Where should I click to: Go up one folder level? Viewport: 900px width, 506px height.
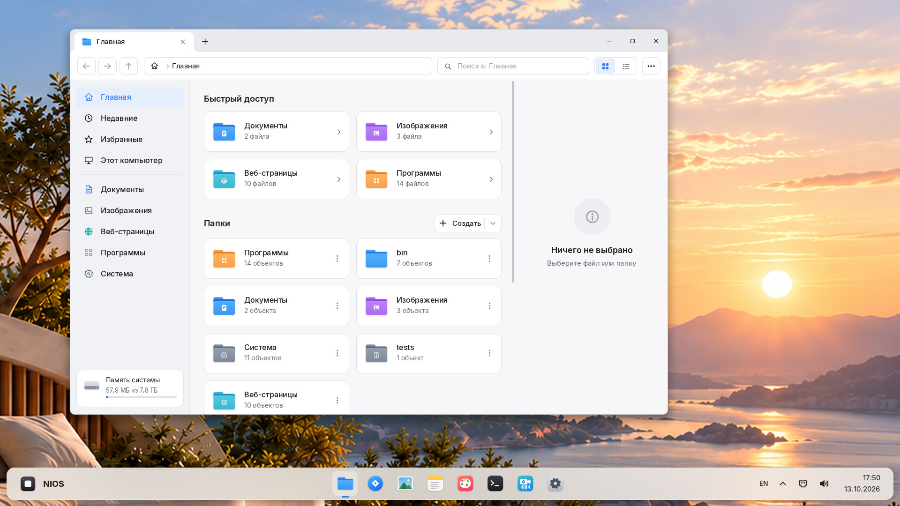(128, 66)
